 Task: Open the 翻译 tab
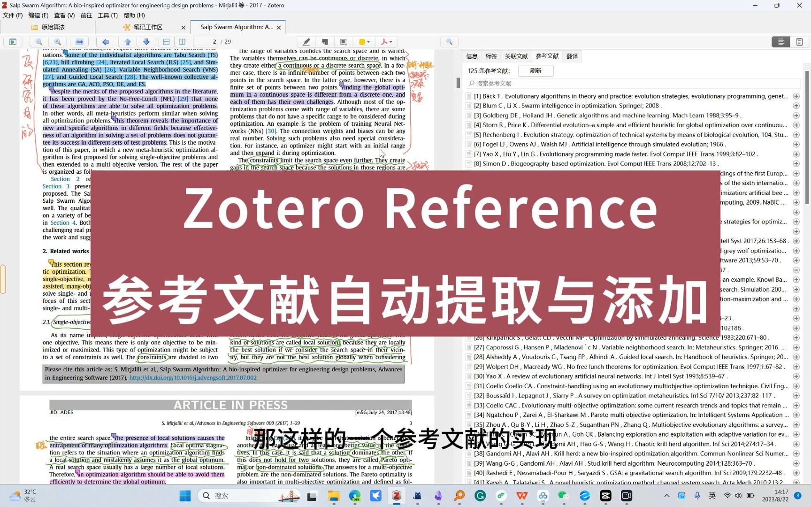point(572,56)
